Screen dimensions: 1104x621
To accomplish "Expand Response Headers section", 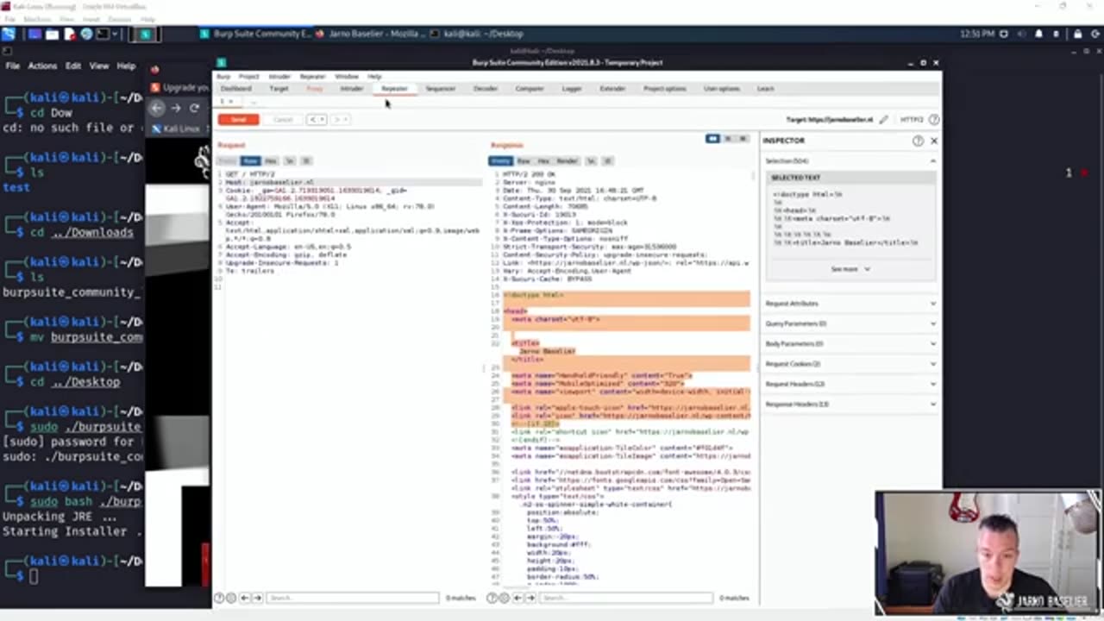I will 850,404.
